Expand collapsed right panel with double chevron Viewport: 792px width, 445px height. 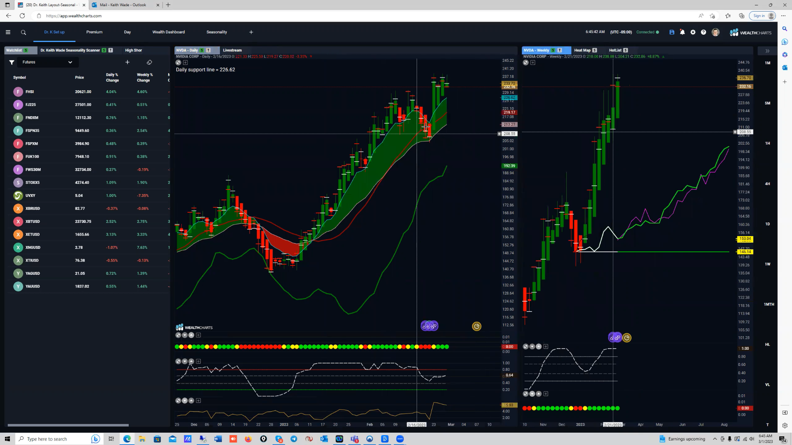(768, 51)
